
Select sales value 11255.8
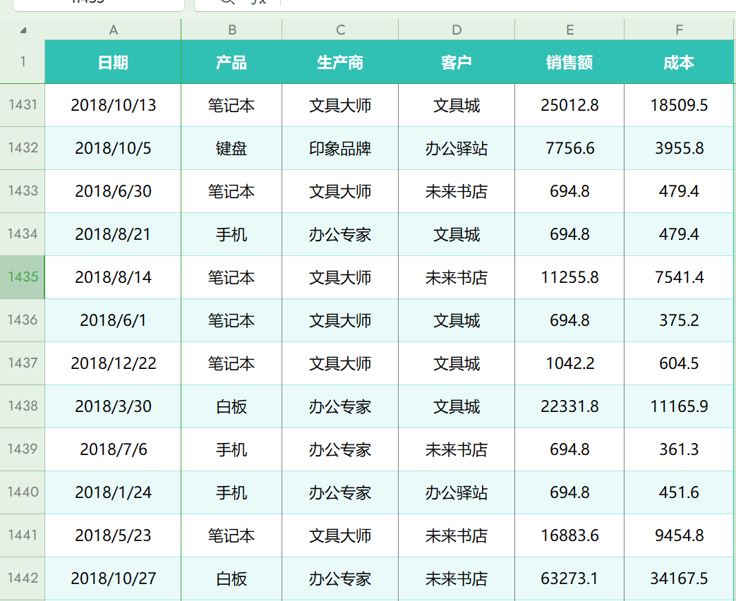(x=570, y=277)
